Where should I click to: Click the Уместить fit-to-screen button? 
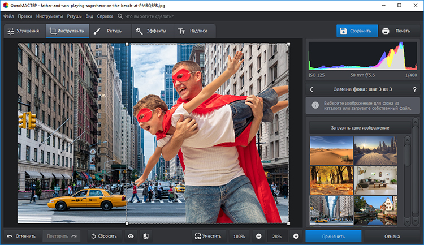coord(207,236)
